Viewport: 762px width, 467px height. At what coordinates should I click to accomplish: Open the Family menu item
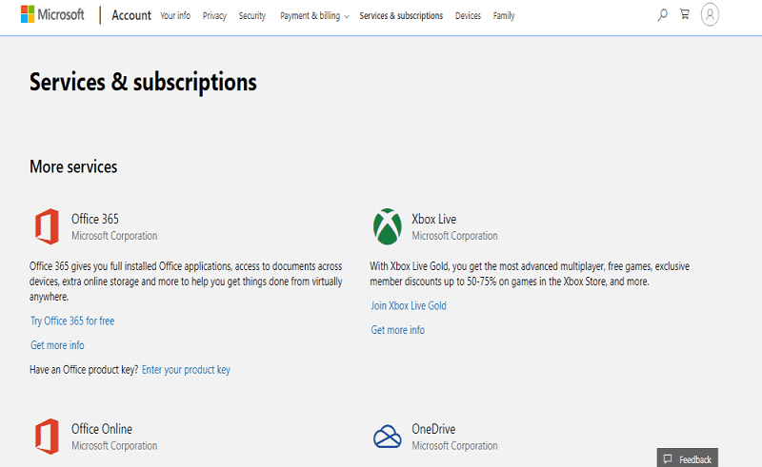(504, 16)
